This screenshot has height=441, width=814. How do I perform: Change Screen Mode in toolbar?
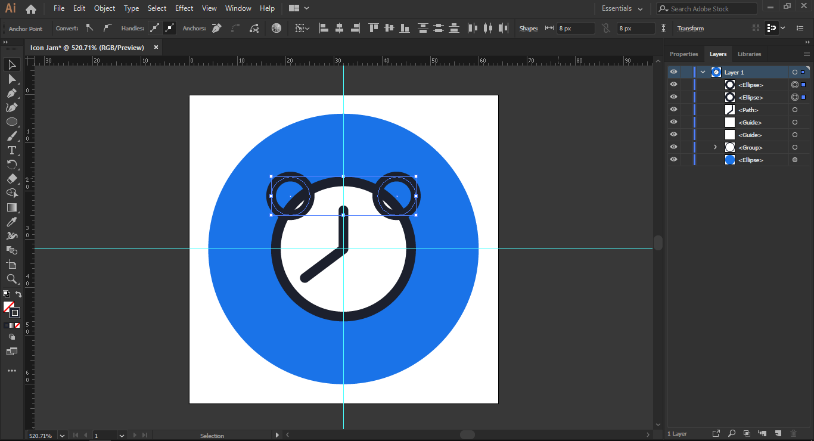click(x=12, y=352)
